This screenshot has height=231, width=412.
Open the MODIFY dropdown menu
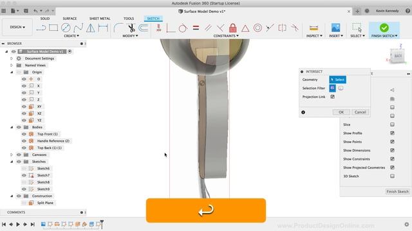tap(130, 36)
